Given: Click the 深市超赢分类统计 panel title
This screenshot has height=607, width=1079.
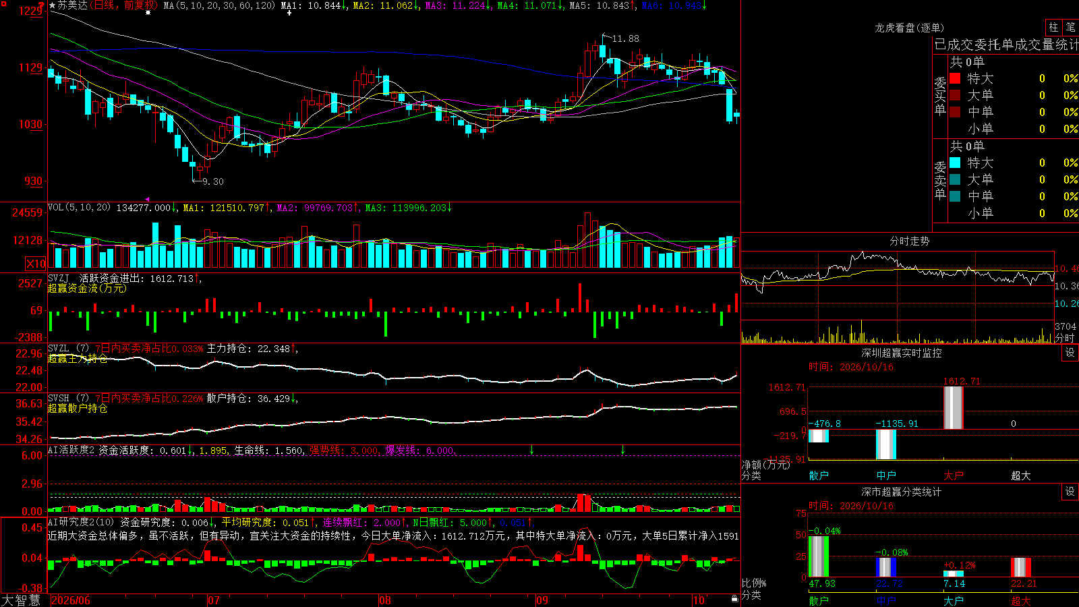Looking at the screenshot, I should click(902, 492).
